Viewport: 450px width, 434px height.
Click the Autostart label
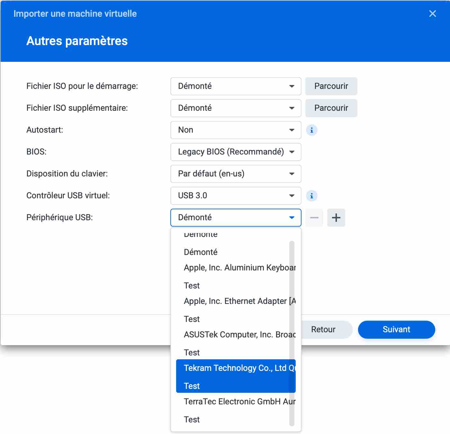point(45,130)
